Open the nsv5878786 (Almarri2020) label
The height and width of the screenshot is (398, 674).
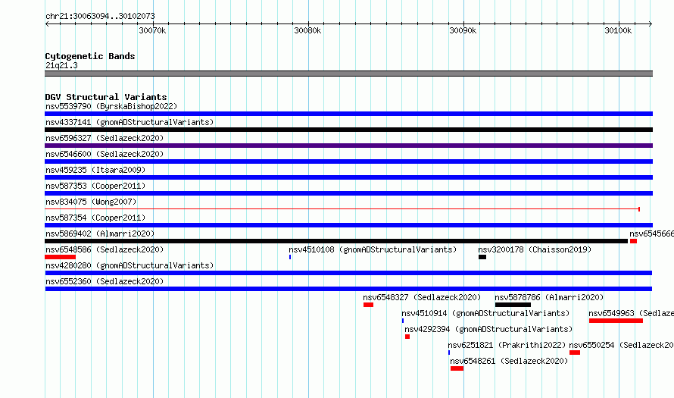[x=549, y=297]
